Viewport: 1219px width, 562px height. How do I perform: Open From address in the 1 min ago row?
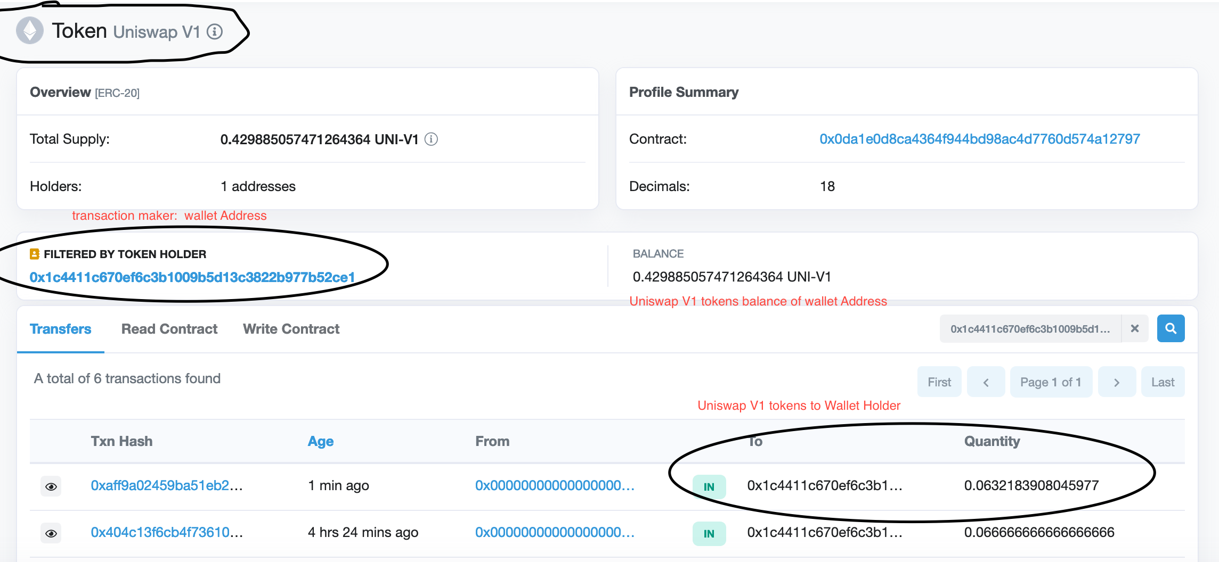click(x=555, y=485)
